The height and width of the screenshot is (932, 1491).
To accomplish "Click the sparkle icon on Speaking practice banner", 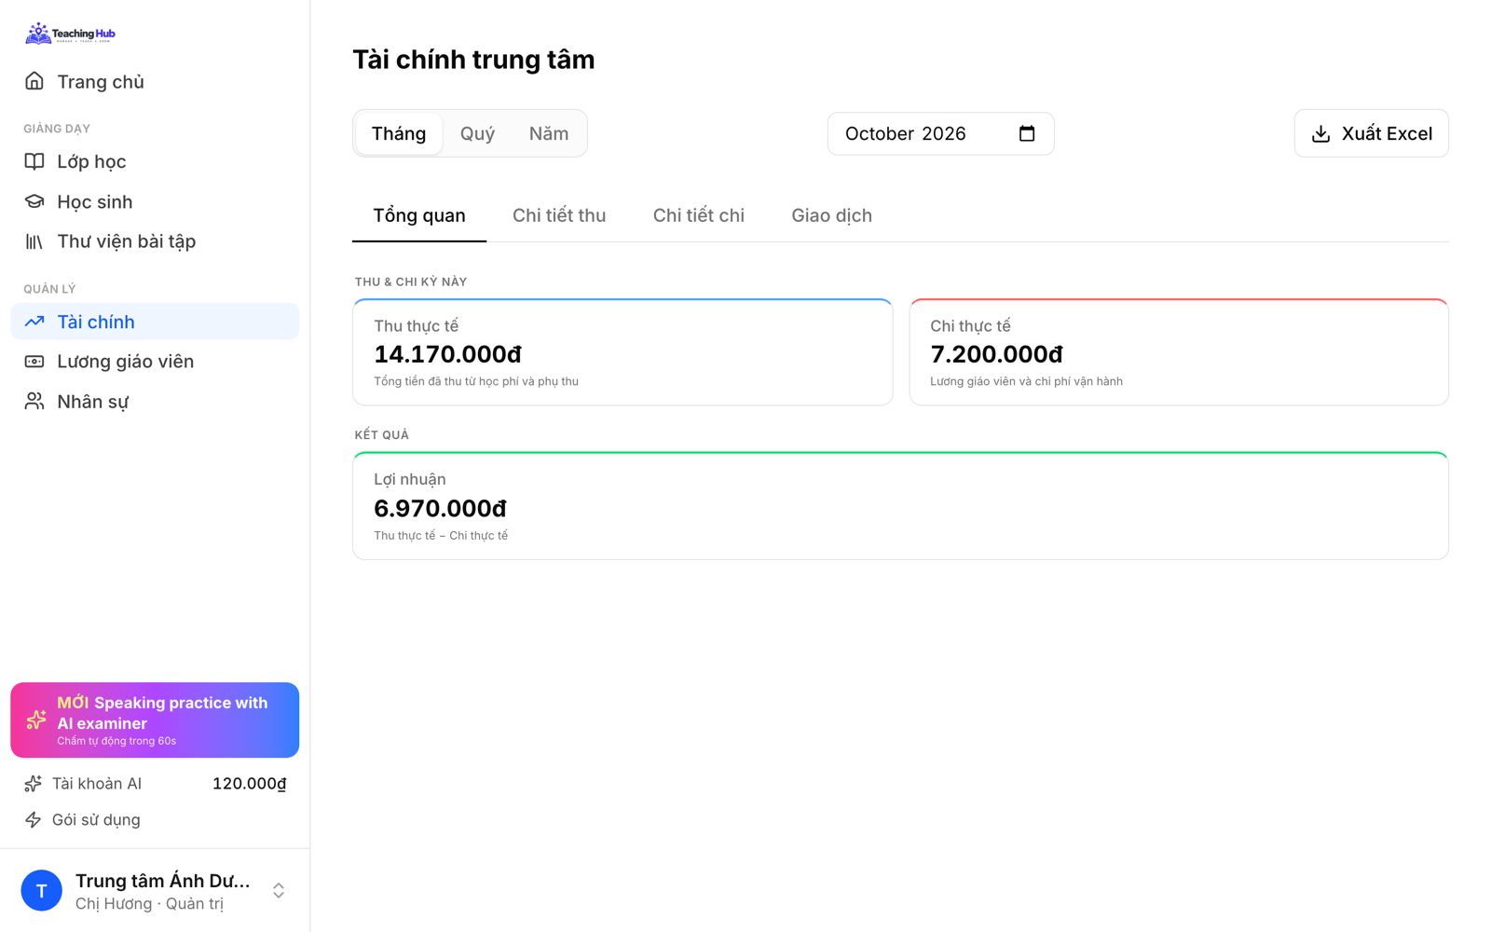I will pos(36,720).
